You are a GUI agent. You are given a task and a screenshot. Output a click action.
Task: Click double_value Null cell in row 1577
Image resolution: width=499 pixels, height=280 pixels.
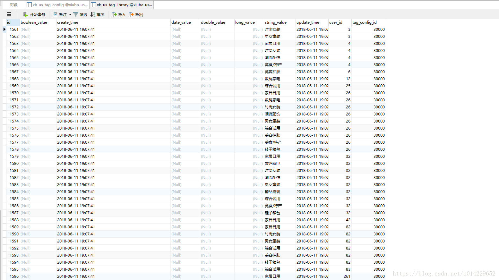217,142
